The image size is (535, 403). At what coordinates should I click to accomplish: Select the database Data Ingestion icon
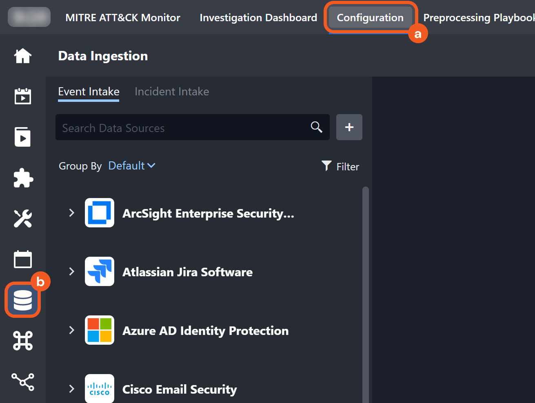23,300
